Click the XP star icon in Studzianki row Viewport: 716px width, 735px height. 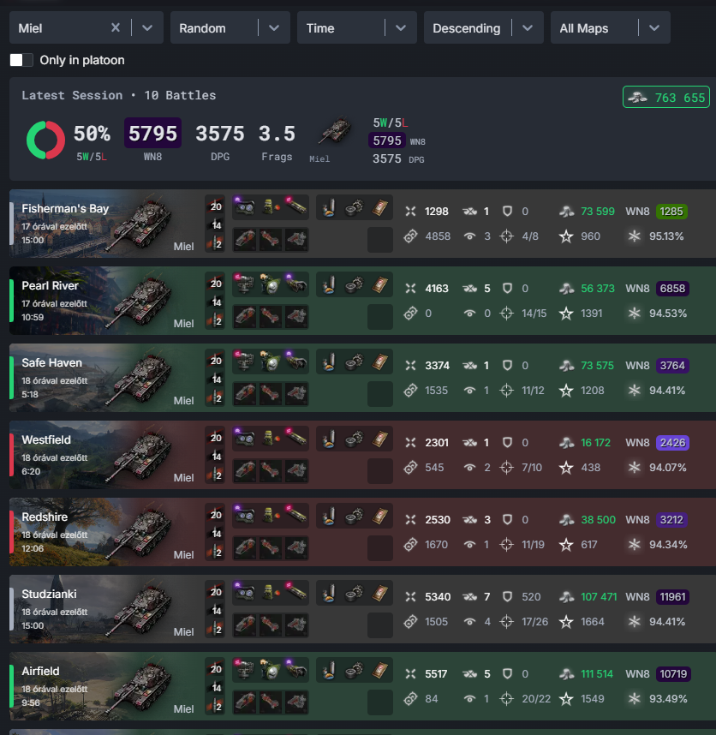(x=566, y=622)
